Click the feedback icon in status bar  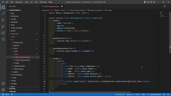(164, 94)
